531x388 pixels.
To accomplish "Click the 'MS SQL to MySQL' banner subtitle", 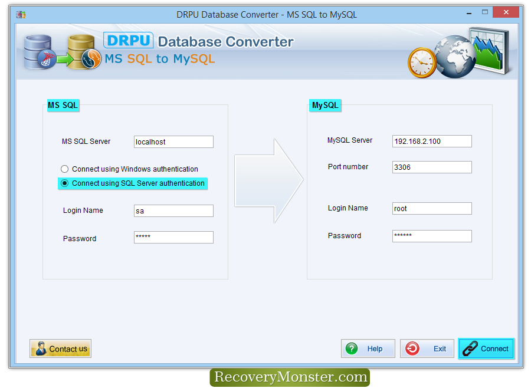I will 159,59.
